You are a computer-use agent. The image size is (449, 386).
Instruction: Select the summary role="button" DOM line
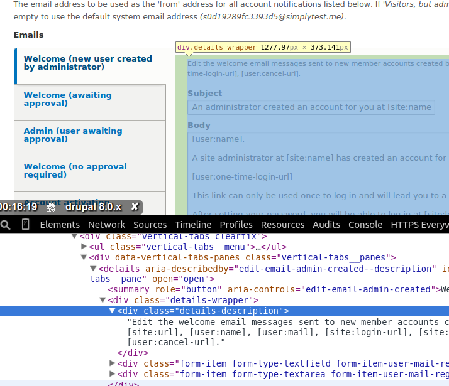coord(279,289)
